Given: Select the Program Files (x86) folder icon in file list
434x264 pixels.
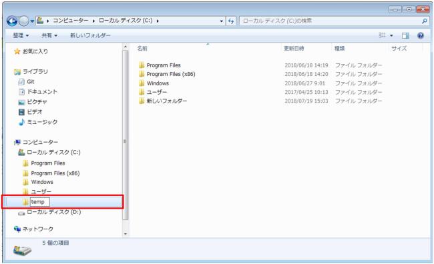Looking at the screenshot, I should click(142, 74).
